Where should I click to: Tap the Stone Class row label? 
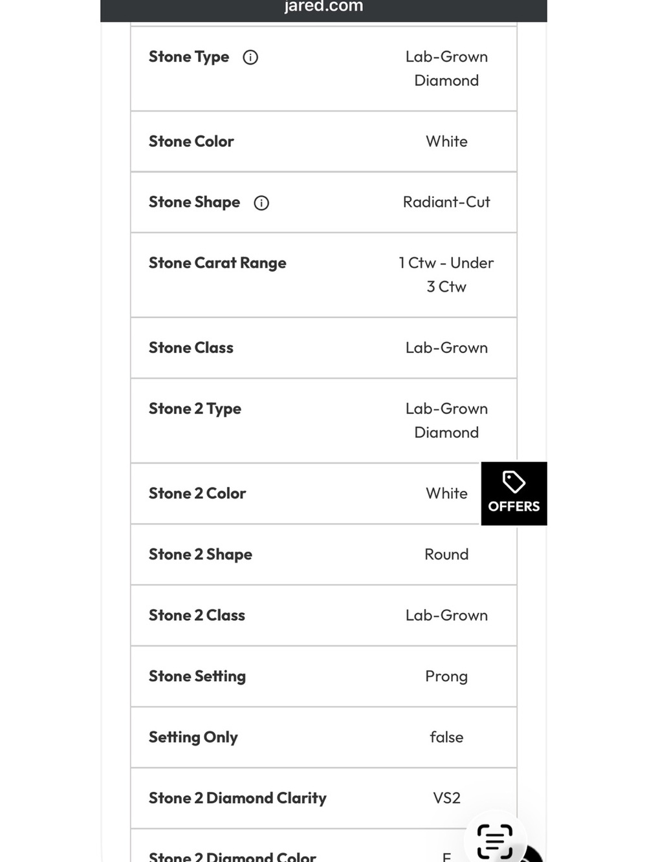tap(191, 348)
